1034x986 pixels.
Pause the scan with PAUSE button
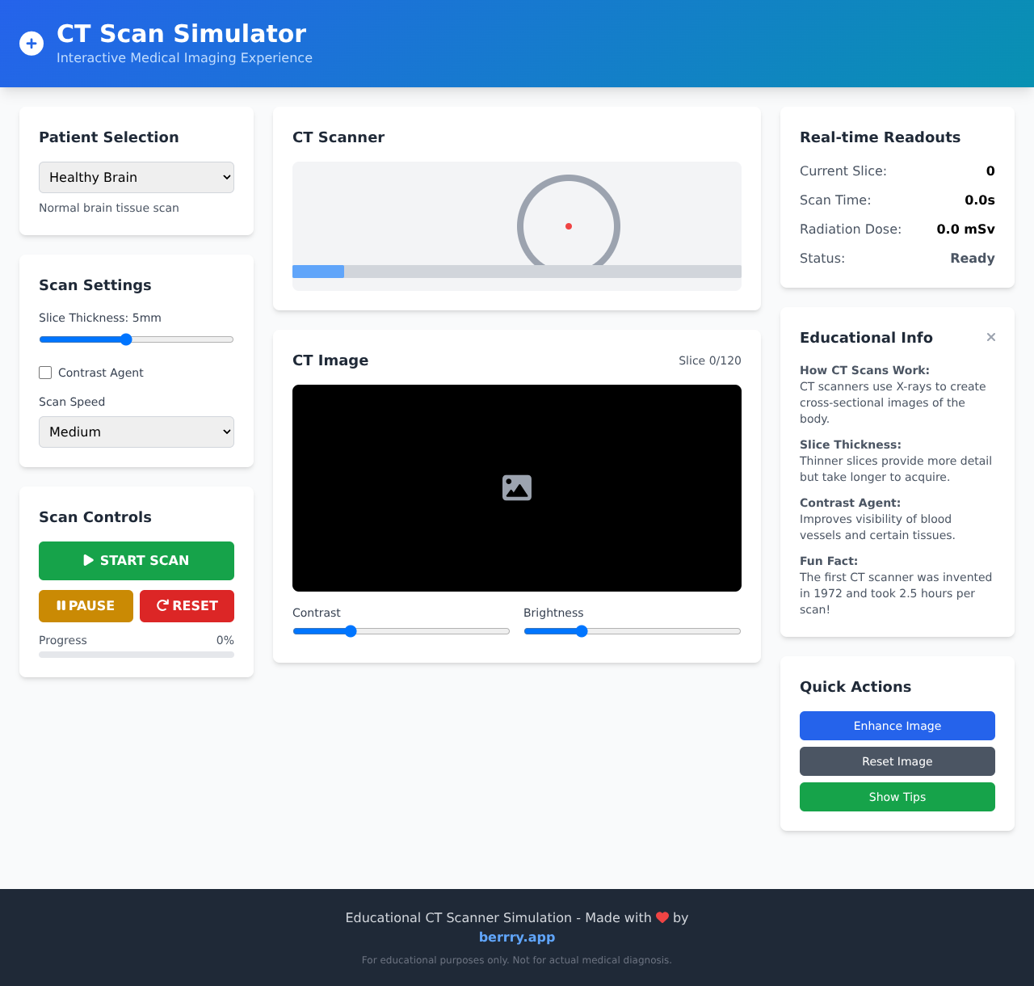86,606
